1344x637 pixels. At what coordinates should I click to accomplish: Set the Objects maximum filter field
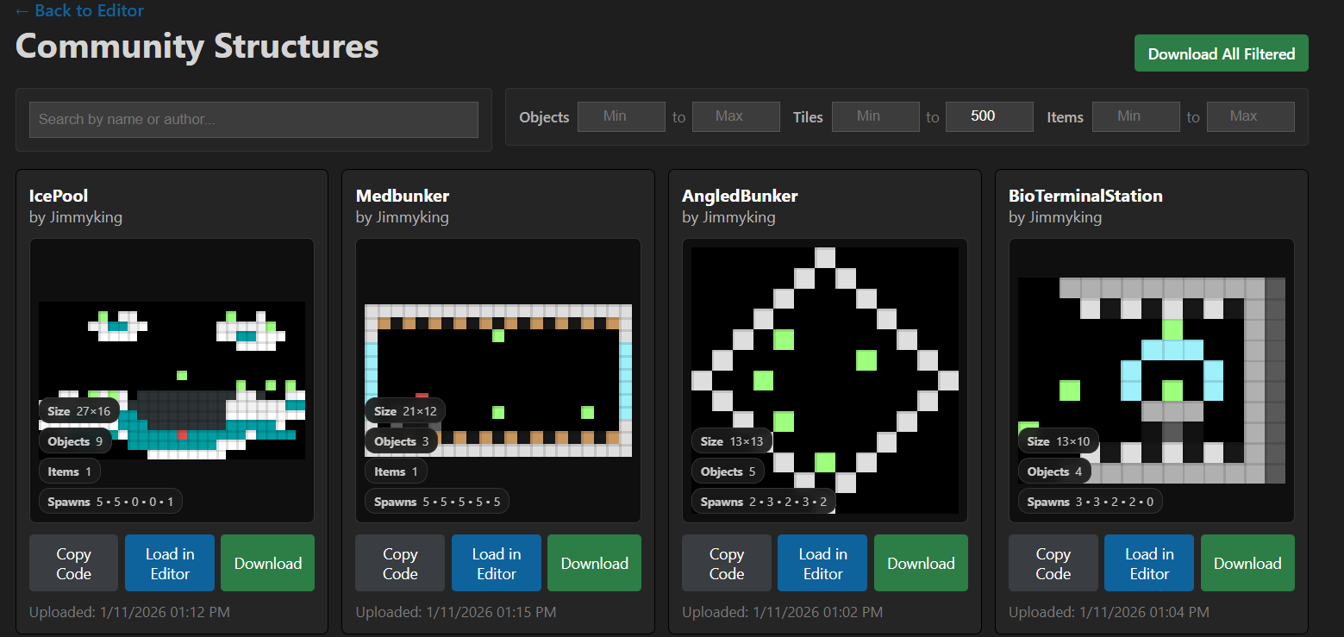[735, 116]
